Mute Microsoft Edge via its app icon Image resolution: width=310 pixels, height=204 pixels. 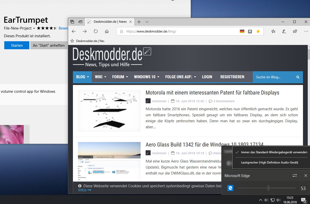click(x=230, y=188)
